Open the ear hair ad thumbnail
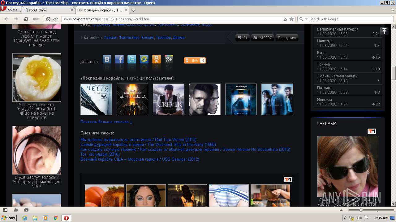This screenshot has height=222, width=396. 37,150
